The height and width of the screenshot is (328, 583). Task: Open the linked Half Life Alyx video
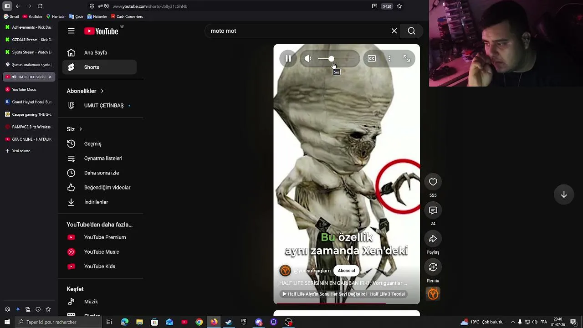tap(343, 294)
